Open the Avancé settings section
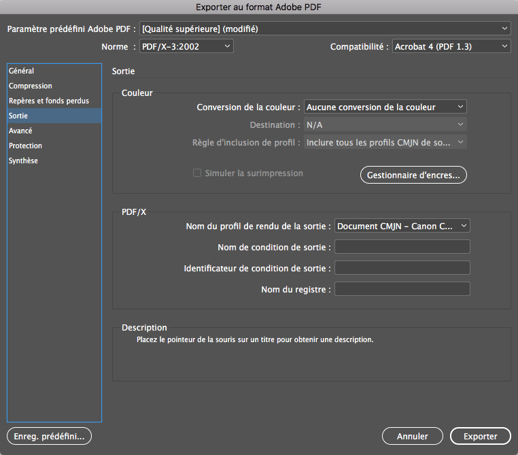Image resolution: width=518 pixels, height=455 pixels. [x=20, y=131]
